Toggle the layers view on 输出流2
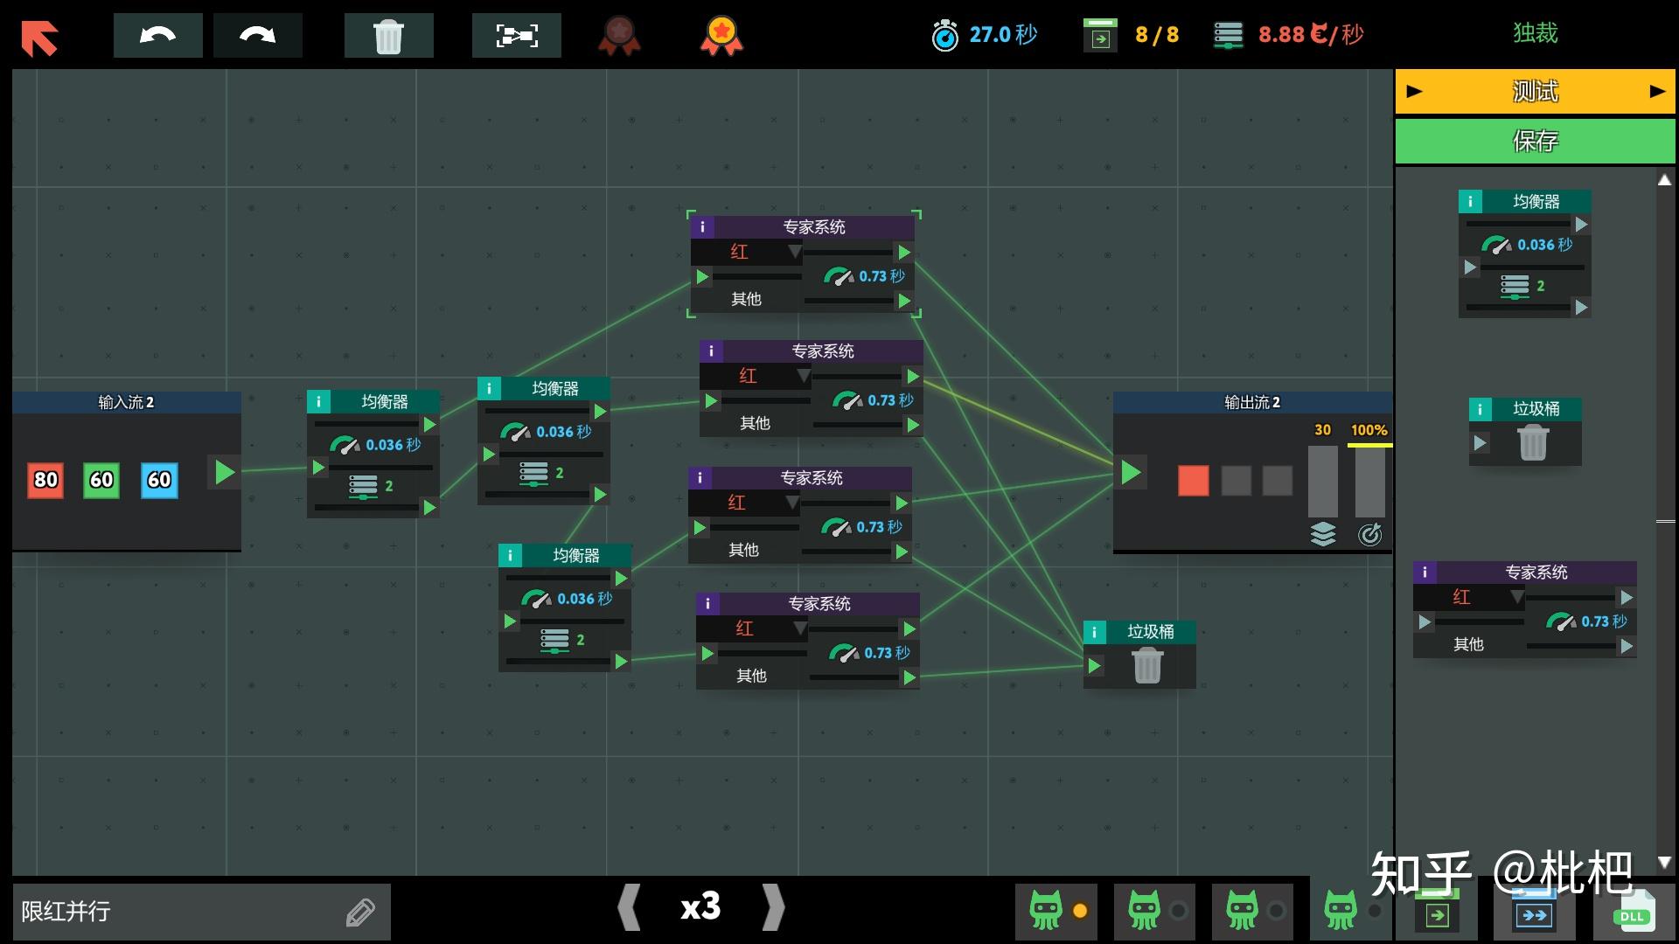1679x944 pixels. click(1321, 534)
